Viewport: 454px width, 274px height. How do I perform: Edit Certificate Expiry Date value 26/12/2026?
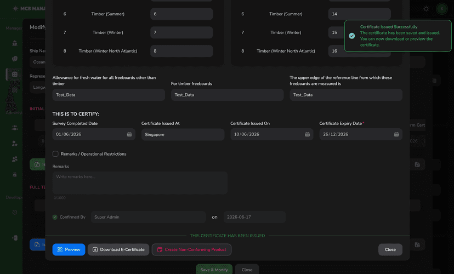336,134
